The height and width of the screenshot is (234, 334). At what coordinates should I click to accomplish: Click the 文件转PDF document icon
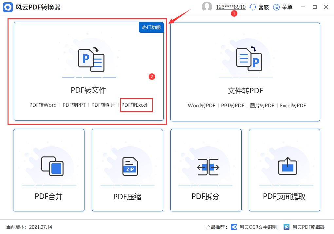pos(249,59)
